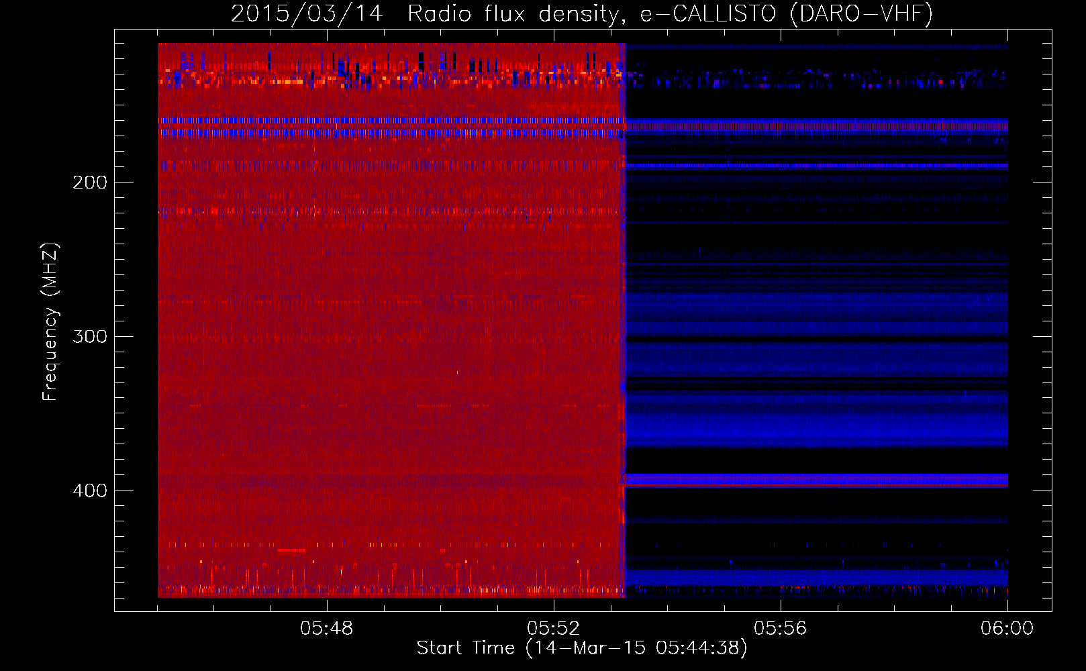Viewport: 1086px width, 671px height.
Task: Click the '06:00' time tick label
Action: 1007,629
